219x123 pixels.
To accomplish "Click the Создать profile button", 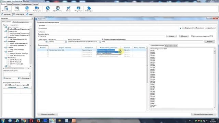I will tap(187, 28).
